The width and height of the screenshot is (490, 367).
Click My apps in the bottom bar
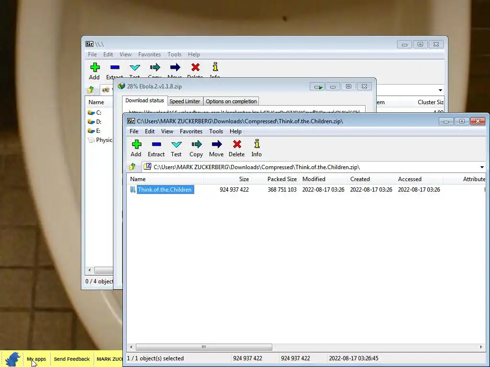(36, 359)
